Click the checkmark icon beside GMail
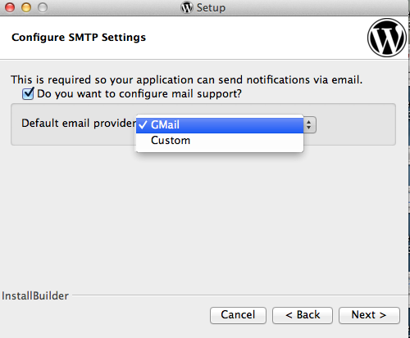The height and width of the screenshot is (338, 410). [143, 125]
